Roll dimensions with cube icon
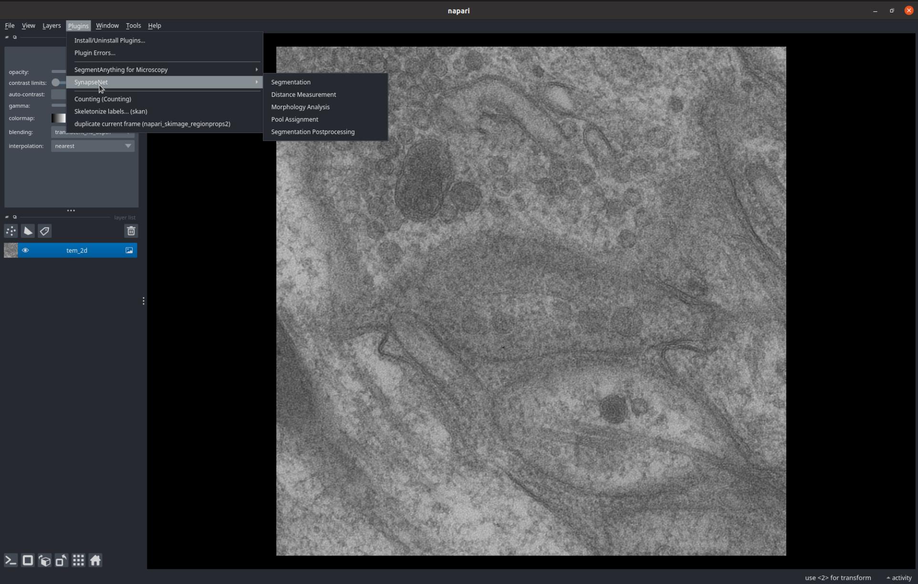Viewport: 918px width, 584px height. (45, 560)
